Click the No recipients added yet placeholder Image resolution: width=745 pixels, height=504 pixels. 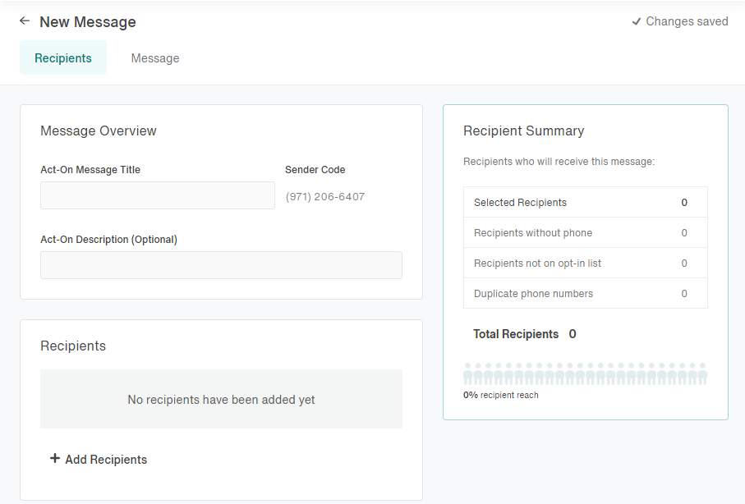222,399
